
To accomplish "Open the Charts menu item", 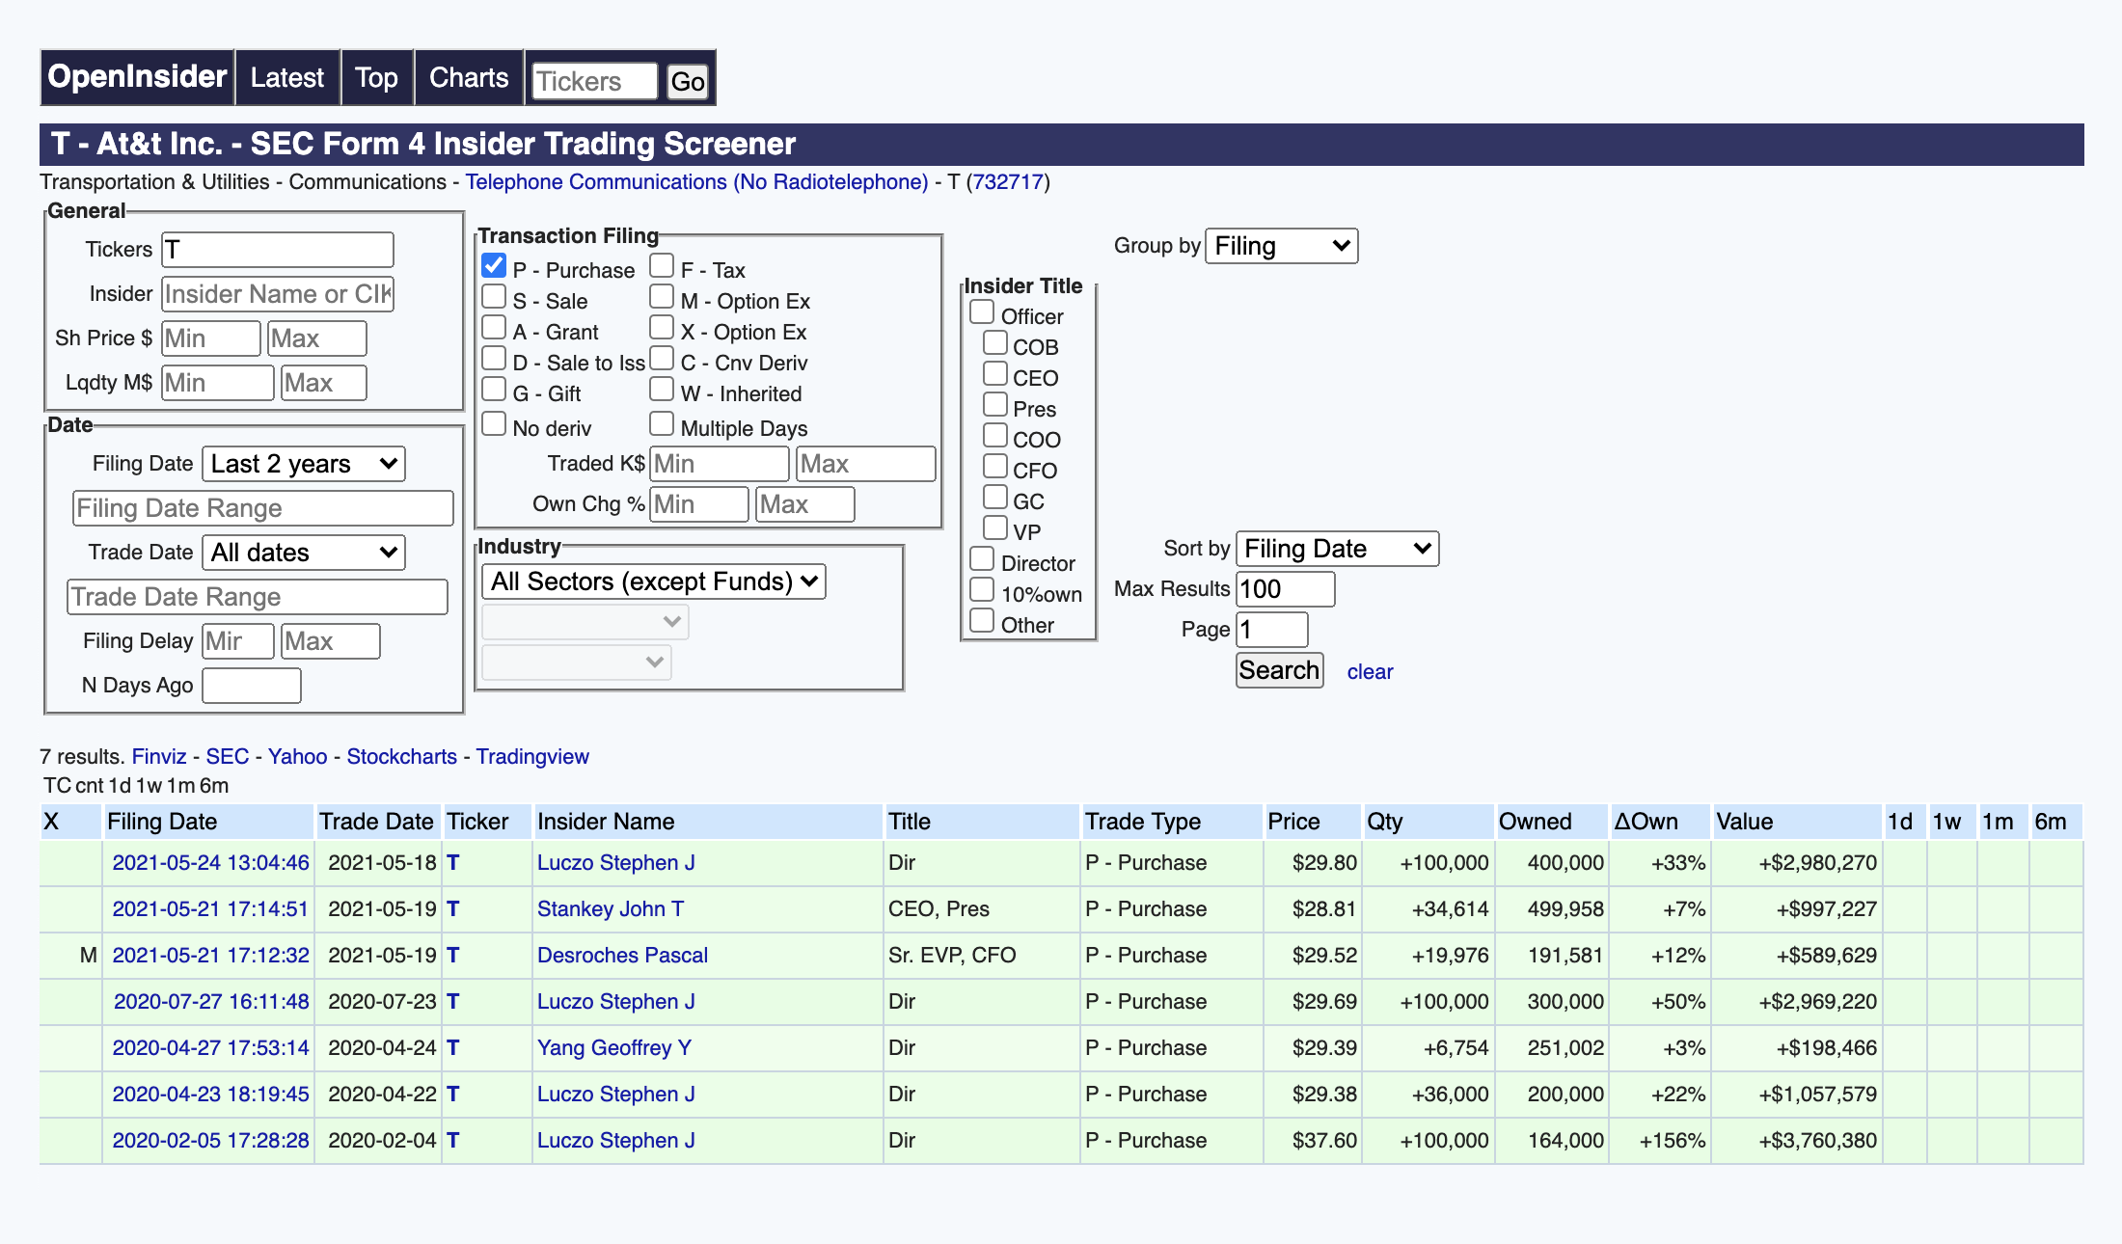I will pyautogui.click(x=469, y=78).
